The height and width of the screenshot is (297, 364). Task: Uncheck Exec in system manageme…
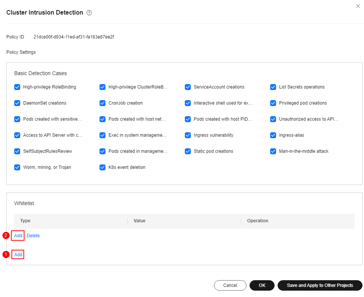(103, 135)
